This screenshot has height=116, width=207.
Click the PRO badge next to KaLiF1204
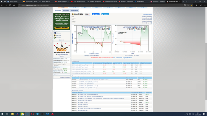(x=87, y=14)
